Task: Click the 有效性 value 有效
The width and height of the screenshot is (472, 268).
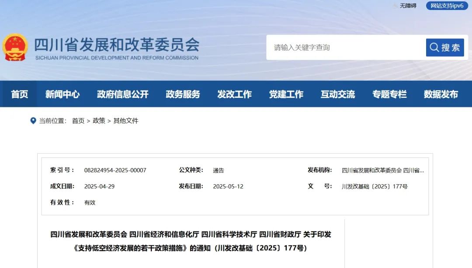Action: [x=90, y=203]
